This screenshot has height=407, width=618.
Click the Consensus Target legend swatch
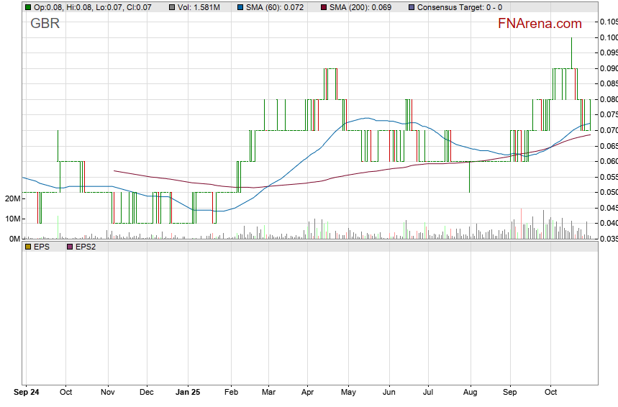(x=410, y=7)
